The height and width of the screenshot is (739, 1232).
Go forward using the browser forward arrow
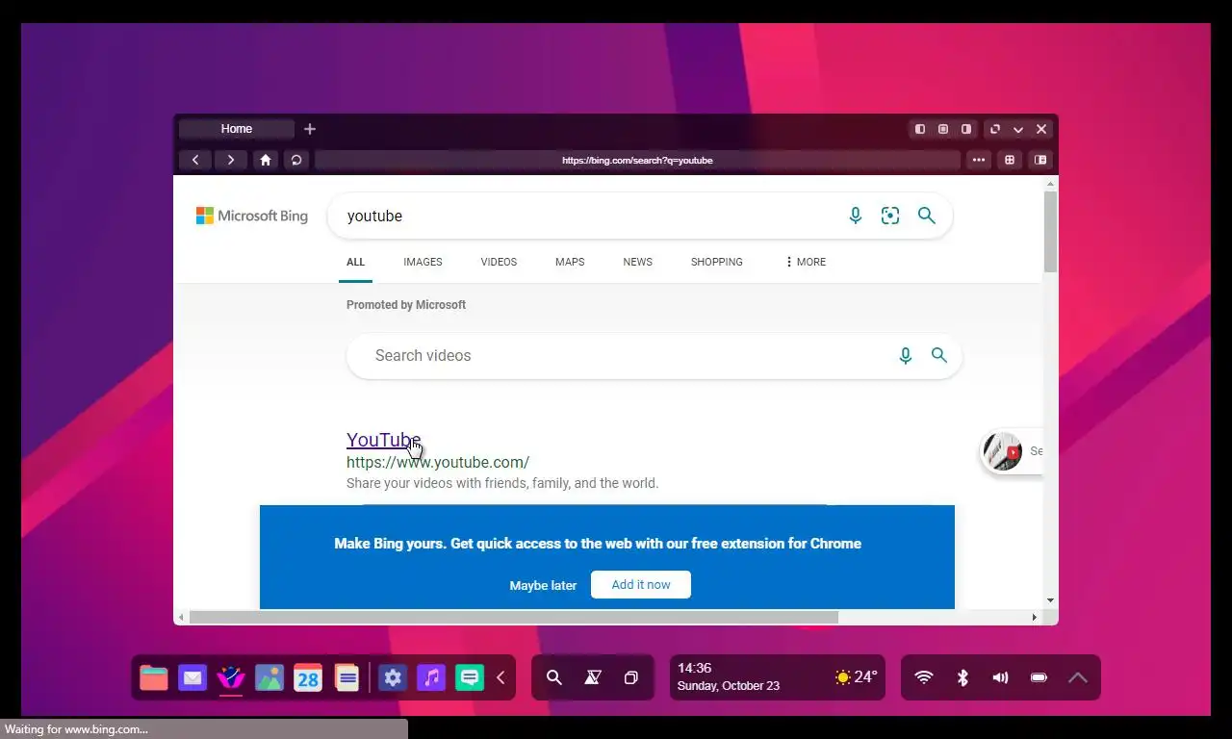(x=230, y=160)
